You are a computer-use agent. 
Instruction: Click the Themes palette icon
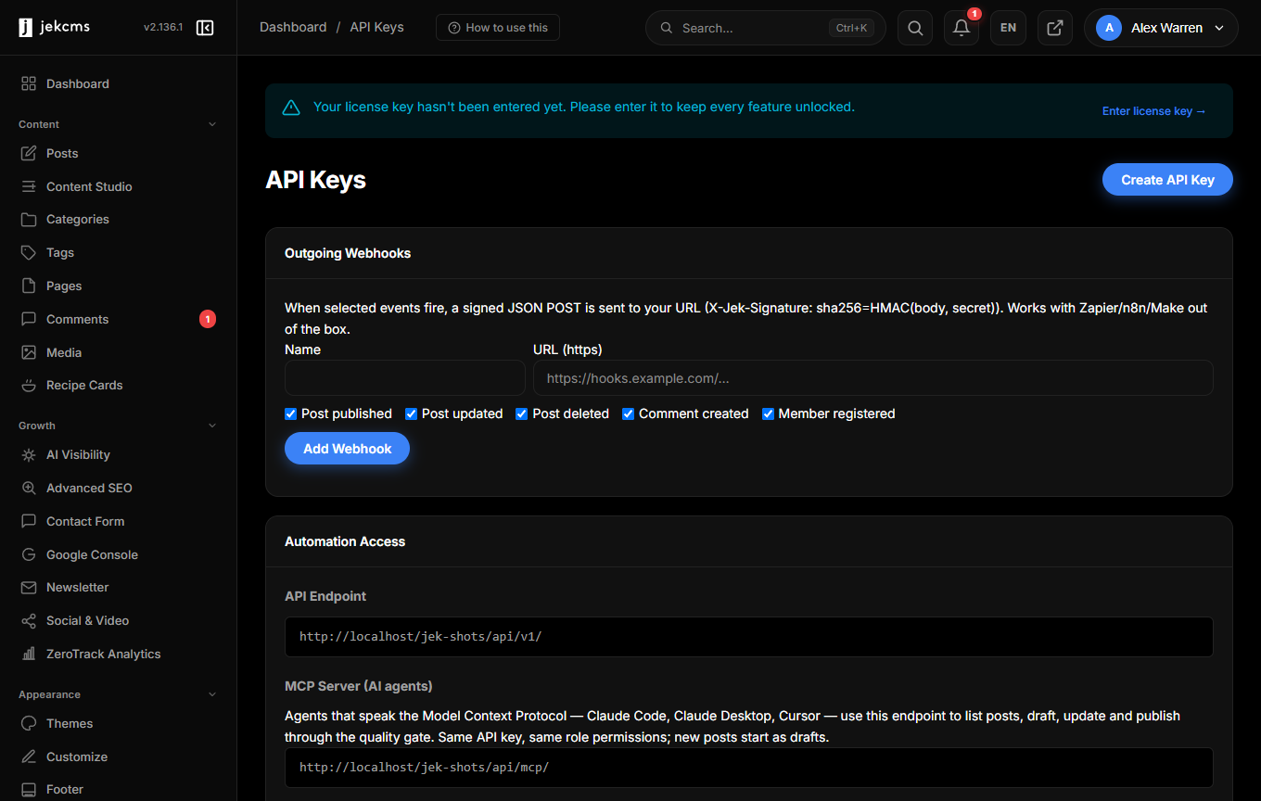(x=29, y=723)
